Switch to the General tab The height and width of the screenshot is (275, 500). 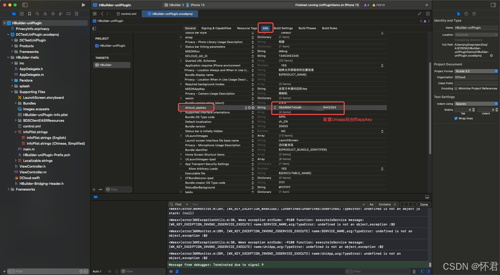190,28
